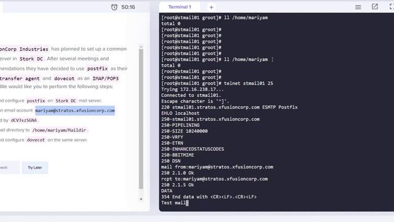The width and height of the screenshot is (394, 222).
Task: Toggle fullscreen terminal icon
Action: pyautogui.click(x=392, y=7)
